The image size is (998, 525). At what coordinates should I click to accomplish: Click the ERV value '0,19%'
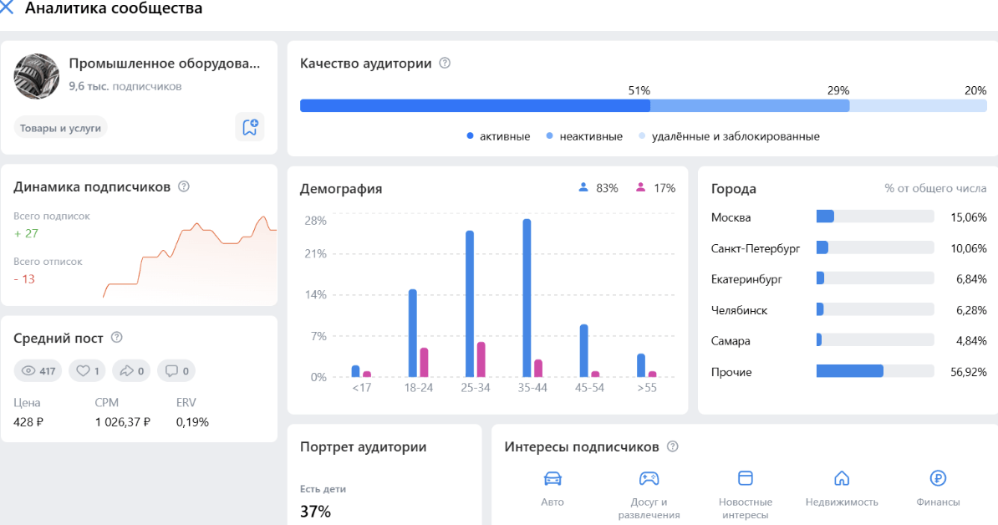click(192, 422)
